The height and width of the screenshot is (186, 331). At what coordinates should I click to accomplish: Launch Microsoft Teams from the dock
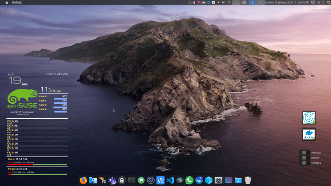tap(112, 180)
